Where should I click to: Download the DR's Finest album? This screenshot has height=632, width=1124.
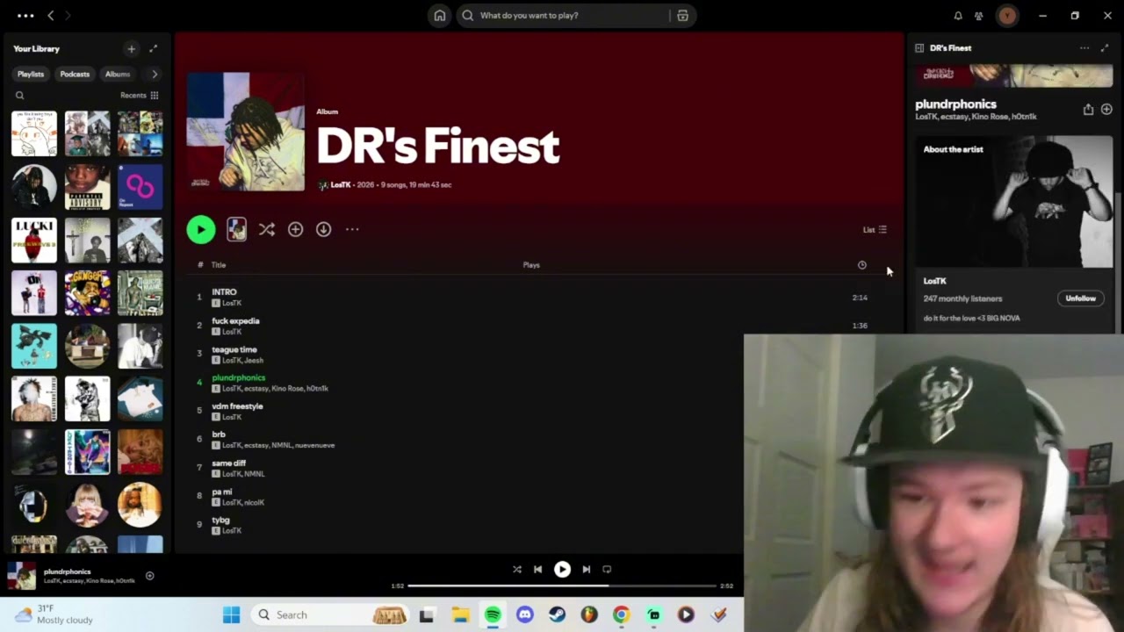pos(323,229)
